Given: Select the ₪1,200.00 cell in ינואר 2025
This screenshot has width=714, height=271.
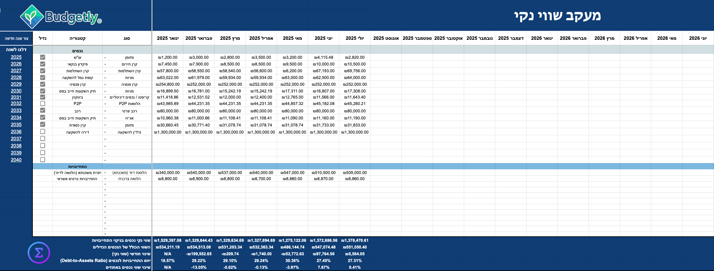Looking at the screenshot, I should click(x=168, y=57).
